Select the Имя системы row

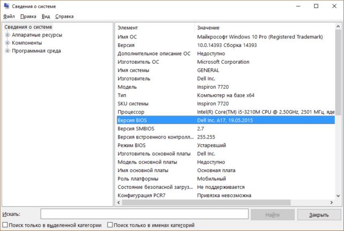point(226,70)
